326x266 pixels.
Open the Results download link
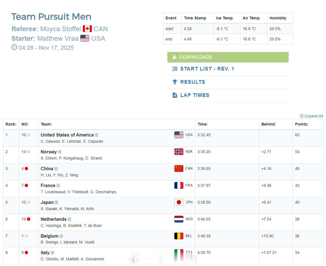(x=192, y=82)
